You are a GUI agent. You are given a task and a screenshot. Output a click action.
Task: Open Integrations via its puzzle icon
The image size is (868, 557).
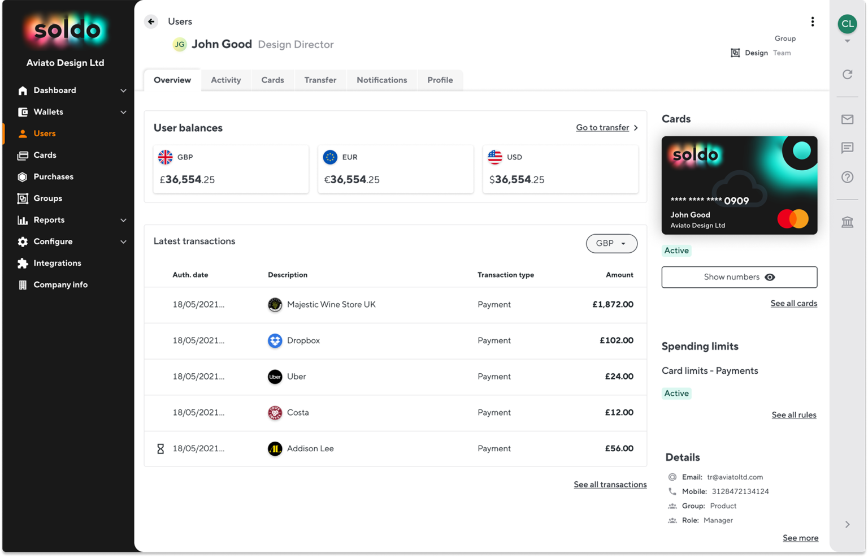pos(23,263)
